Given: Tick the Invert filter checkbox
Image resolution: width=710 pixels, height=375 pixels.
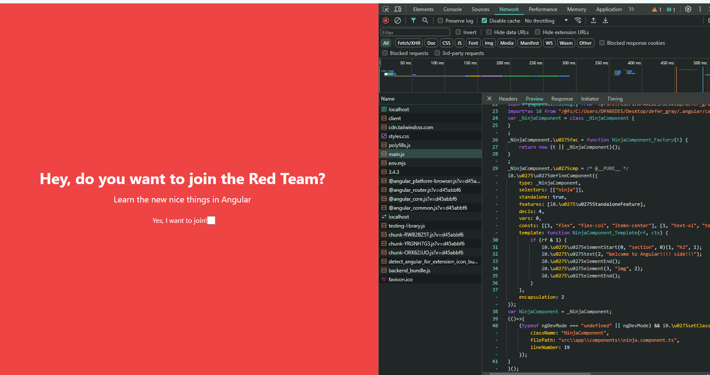Looking at the screenshot, I should point(458,32).
